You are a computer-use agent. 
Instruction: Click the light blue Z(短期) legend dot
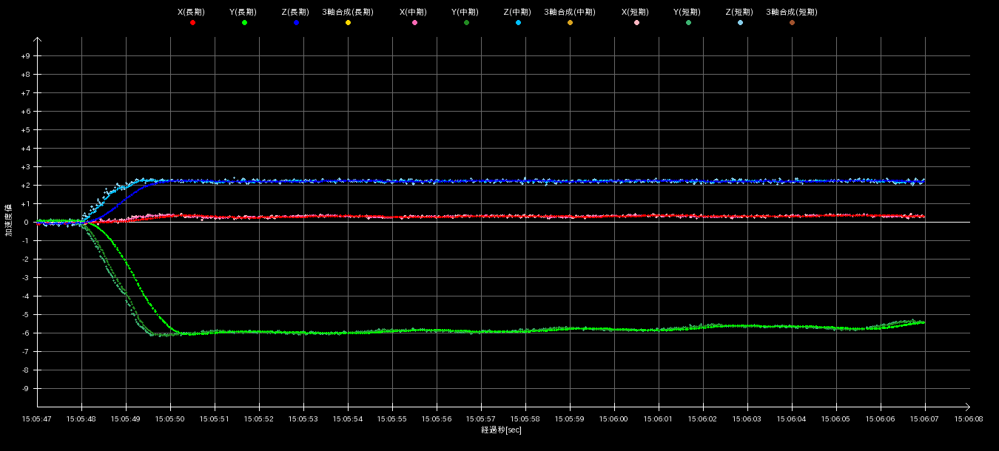(x=740, y=23)
